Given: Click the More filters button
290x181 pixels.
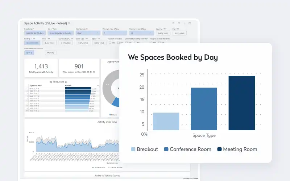Looking at the screenshot, I should tap(50, 52).
